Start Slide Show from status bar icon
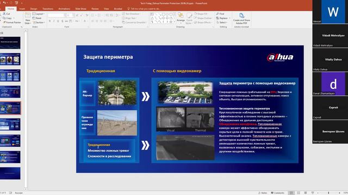This screenshot has width=348, height=195. (x=313, y=193)
